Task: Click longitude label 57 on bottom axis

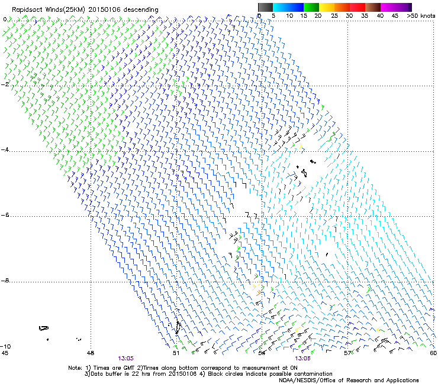Action: pos(347,353)
